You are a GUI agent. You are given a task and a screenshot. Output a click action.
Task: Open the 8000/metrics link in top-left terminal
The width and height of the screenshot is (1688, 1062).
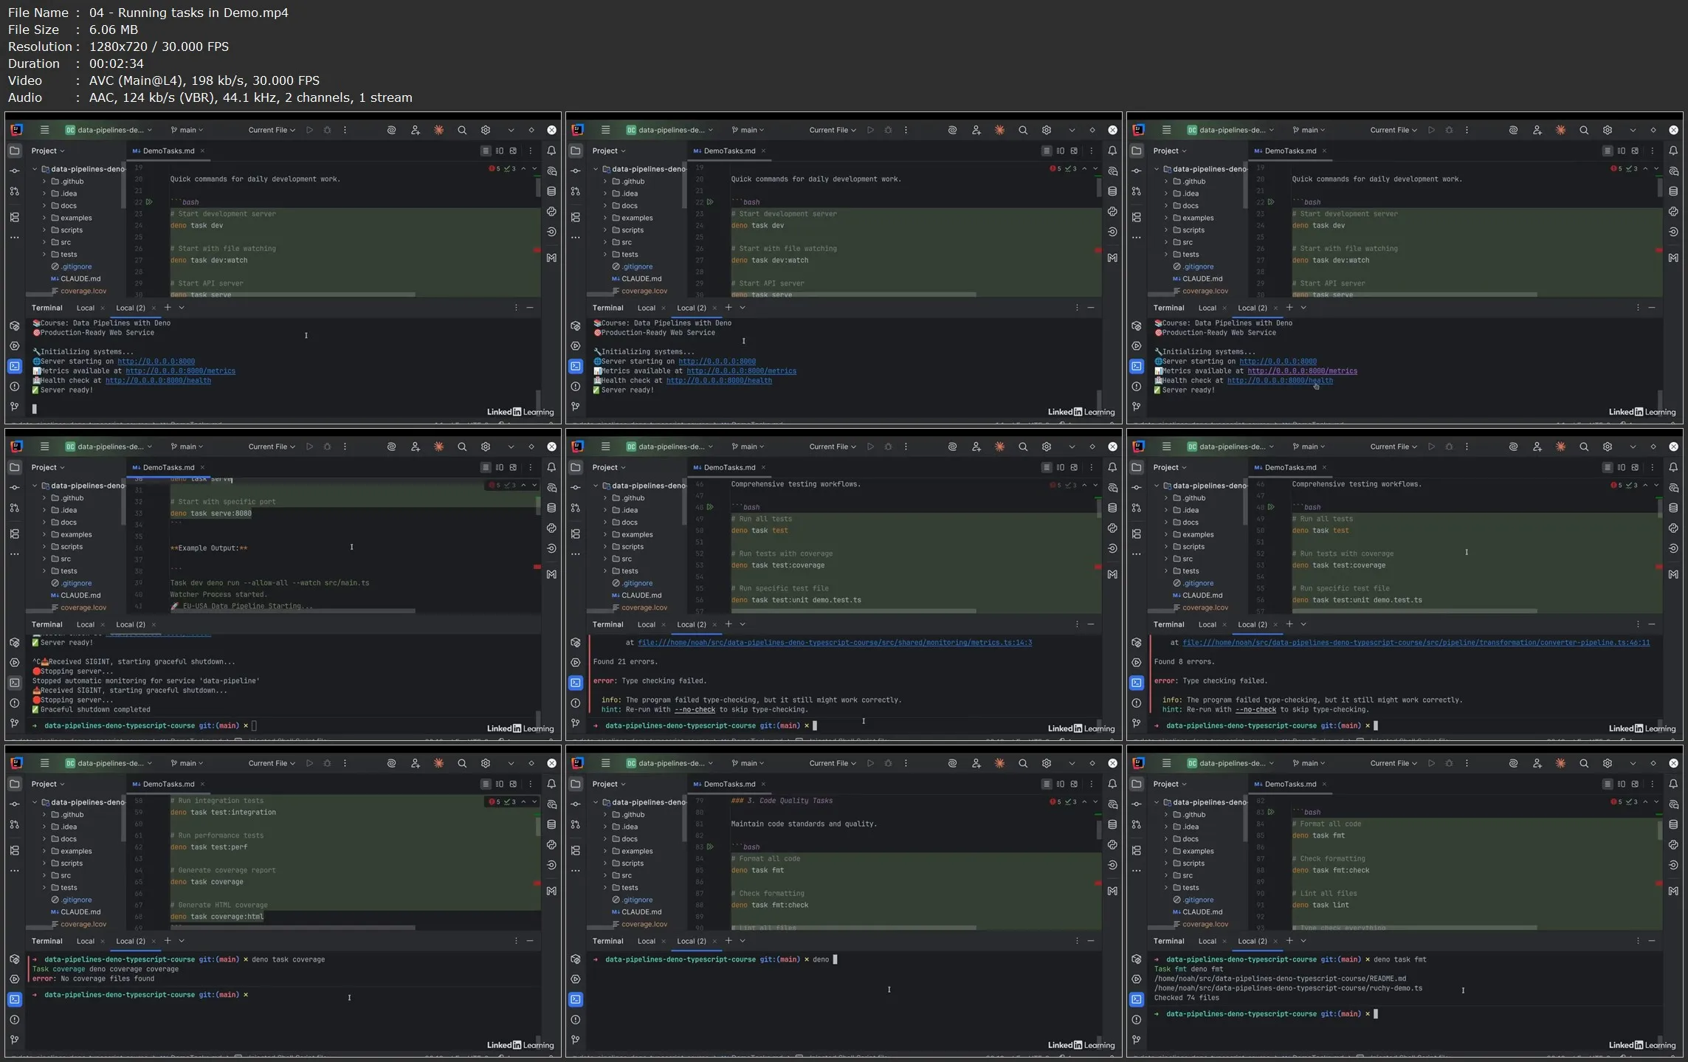tap(180, 371)
